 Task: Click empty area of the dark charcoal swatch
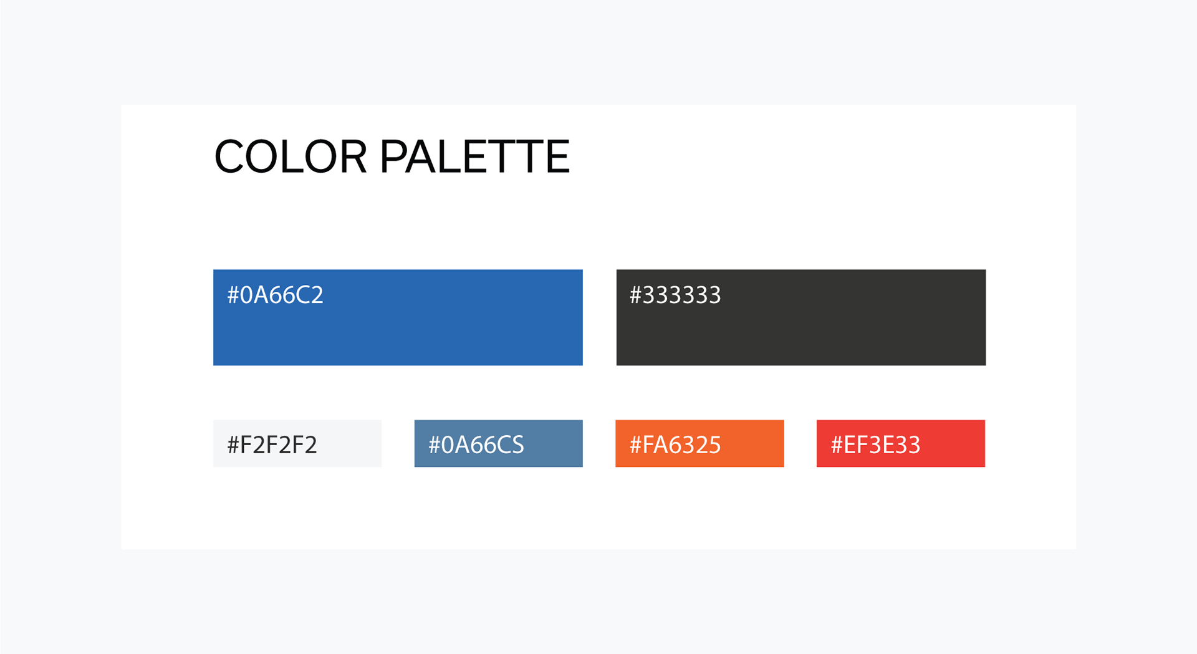click(x=842, y=337)
